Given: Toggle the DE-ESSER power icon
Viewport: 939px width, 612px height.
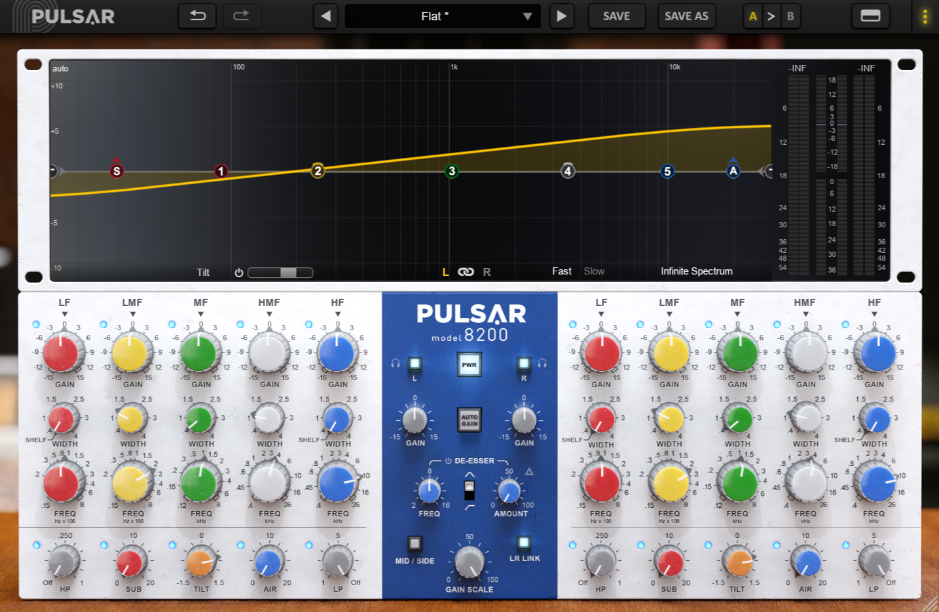Looking at the screenshot, I should click(x=449, y=461).
